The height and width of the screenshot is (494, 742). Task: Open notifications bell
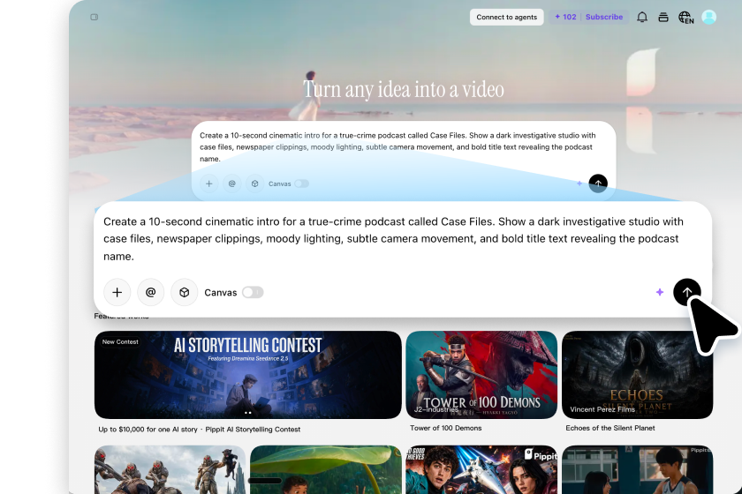[641, 17]
